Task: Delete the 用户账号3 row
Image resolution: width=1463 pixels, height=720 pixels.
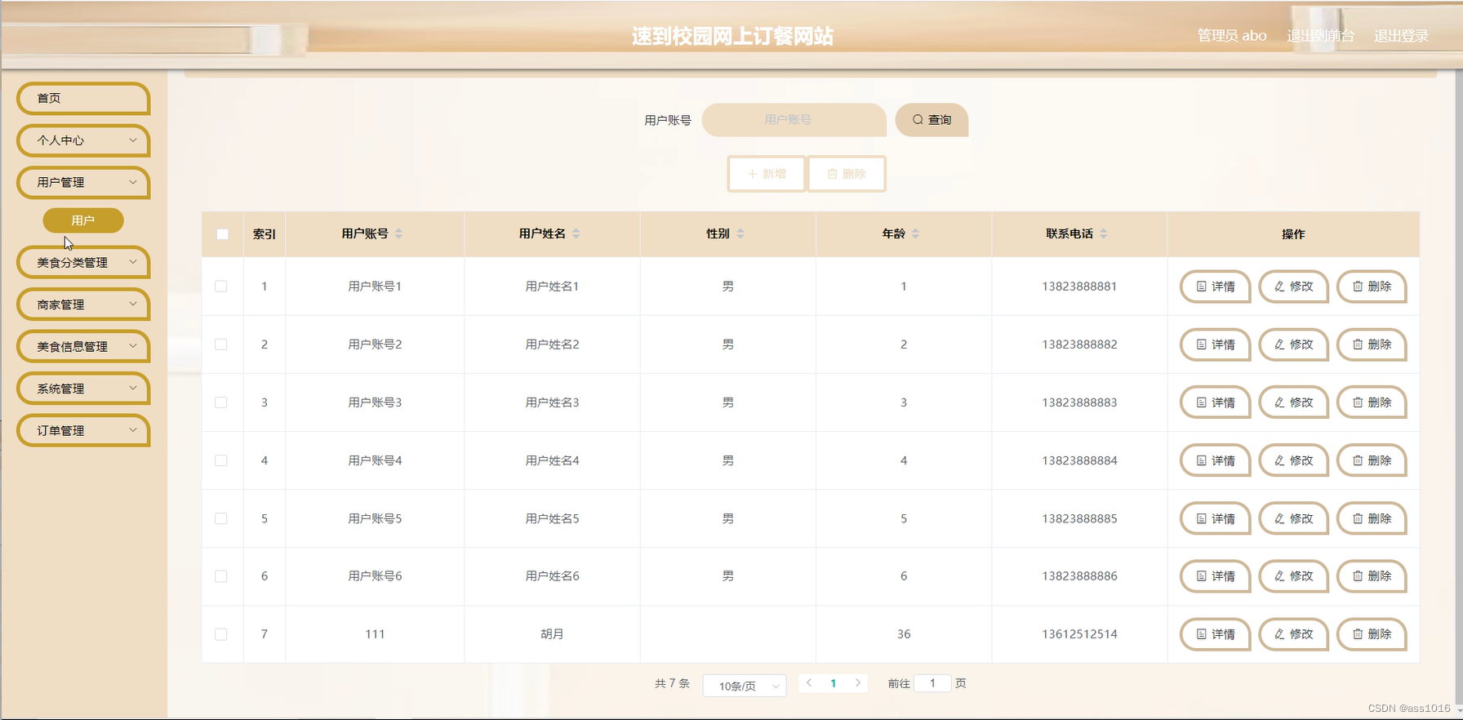Action: (x=1372, y=402)
